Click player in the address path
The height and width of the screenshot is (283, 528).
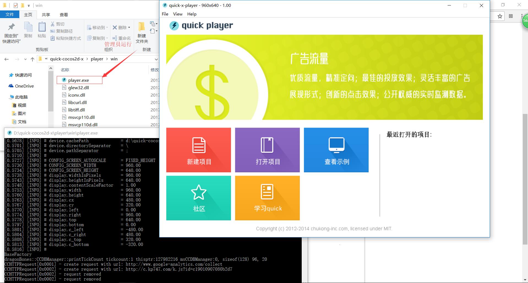(97, 59)
